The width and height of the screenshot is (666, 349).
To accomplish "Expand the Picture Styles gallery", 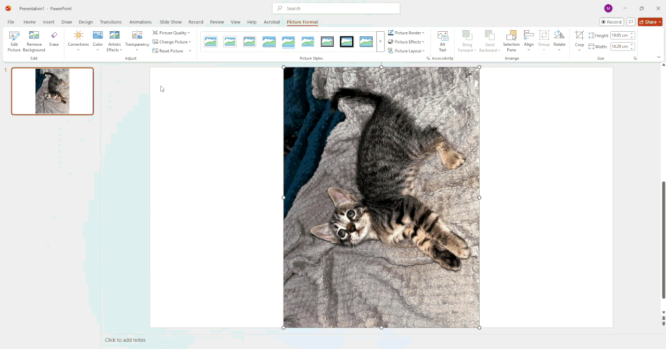I will point(380,42).
